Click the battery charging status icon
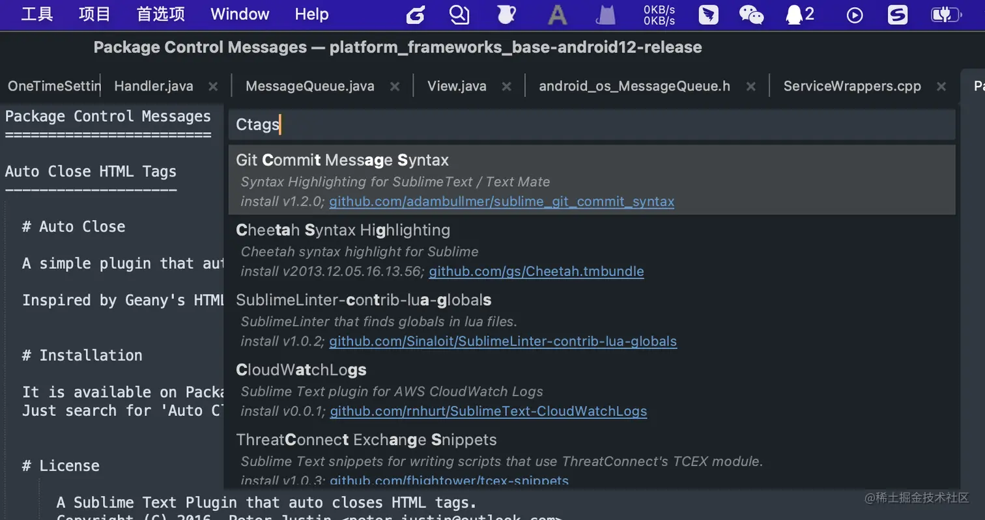Image resolution: width=985 pixels, height=520 pixels. 947,15
